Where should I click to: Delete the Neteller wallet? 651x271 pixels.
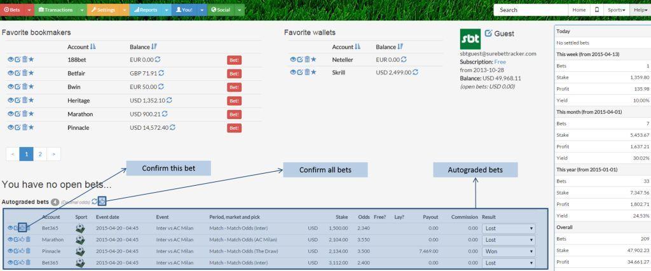click(x=307, y=59)
